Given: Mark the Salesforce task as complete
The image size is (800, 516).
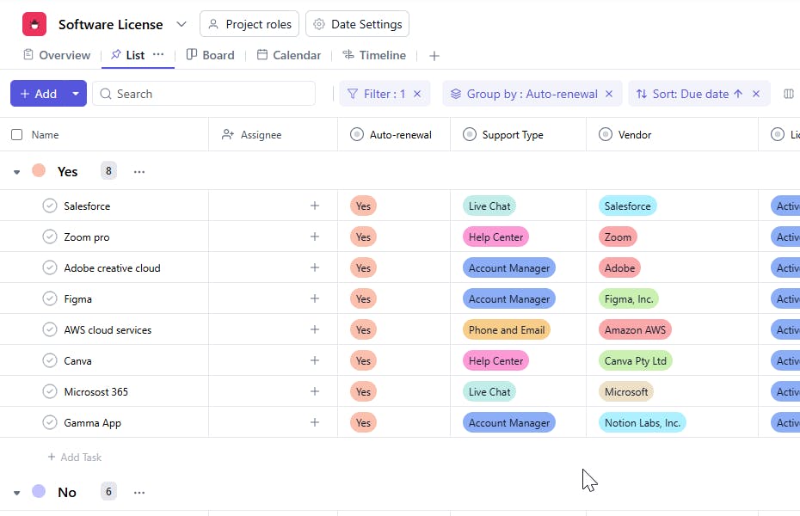Looking at the screenshot, I should tap(50, 206).
